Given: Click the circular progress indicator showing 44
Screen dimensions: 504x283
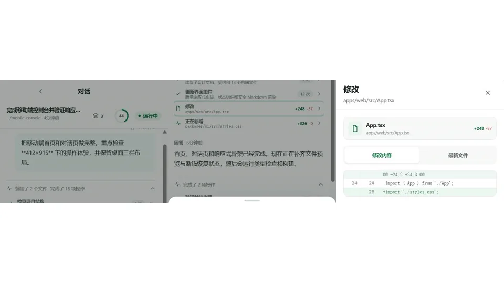Looking at the screenshot, I should 121,116.
